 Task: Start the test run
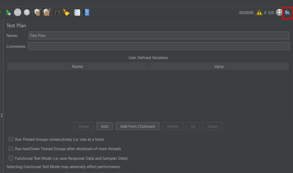coord(1,12)
